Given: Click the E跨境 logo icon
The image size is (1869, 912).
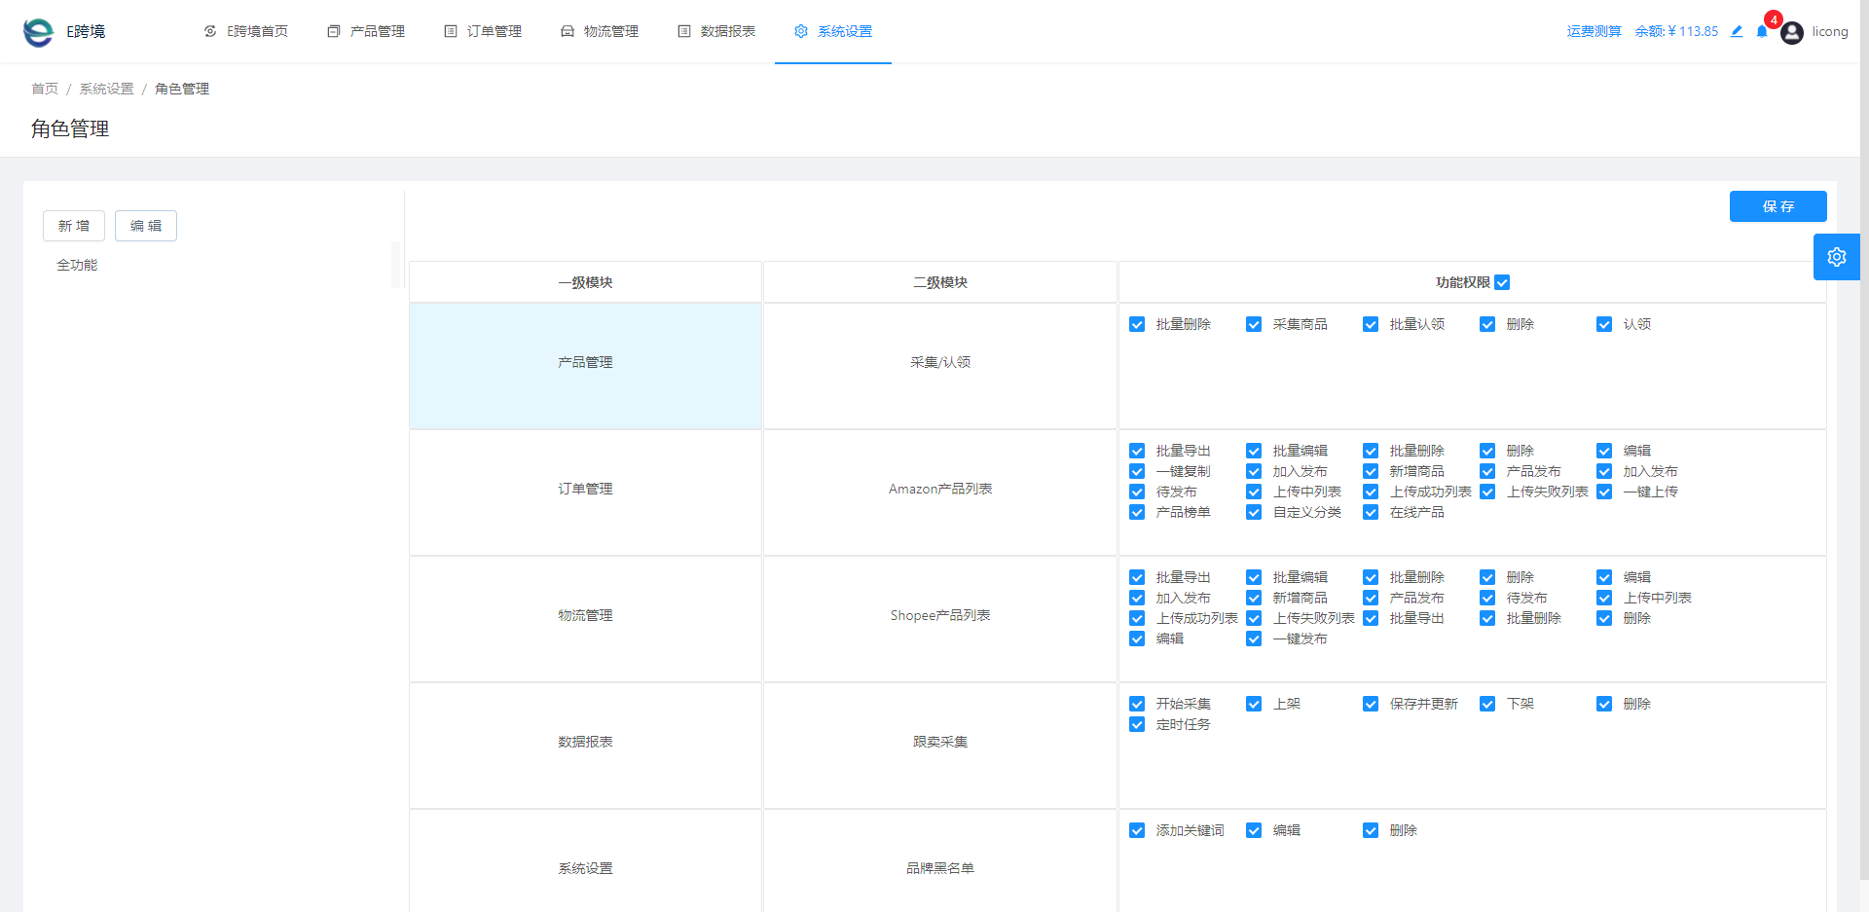Looking at the screenshot, I should [38, 32].
